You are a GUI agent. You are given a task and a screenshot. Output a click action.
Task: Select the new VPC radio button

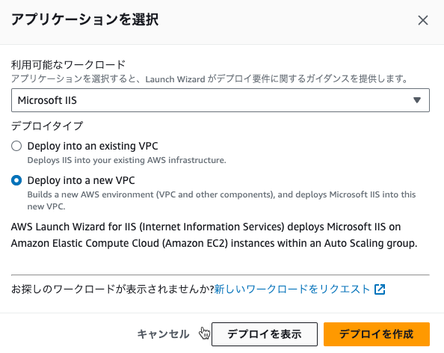pos(16,180)
